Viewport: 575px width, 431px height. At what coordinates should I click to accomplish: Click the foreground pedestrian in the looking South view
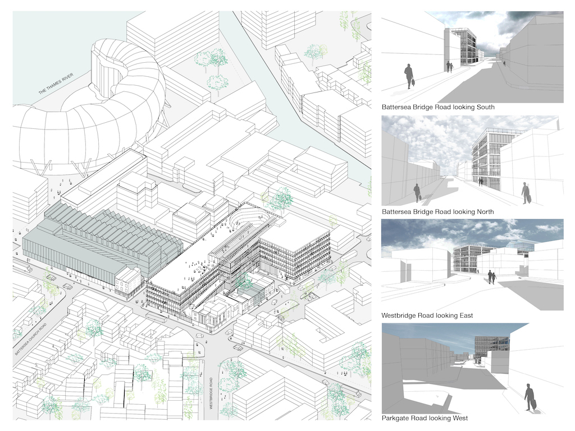pyautogui.click(x=409, y=76)
